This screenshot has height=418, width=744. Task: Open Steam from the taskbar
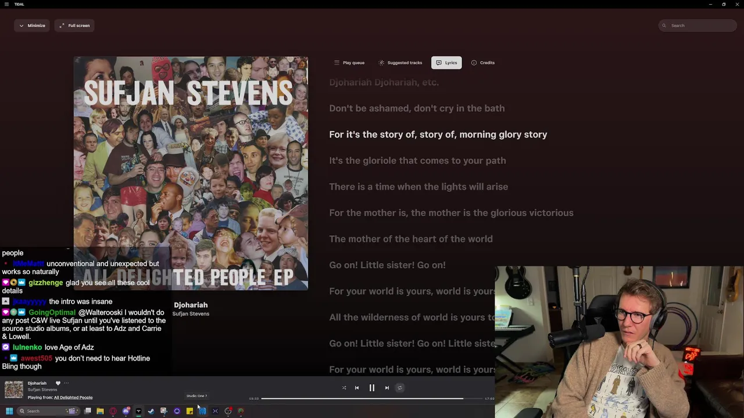click(151, 411)
